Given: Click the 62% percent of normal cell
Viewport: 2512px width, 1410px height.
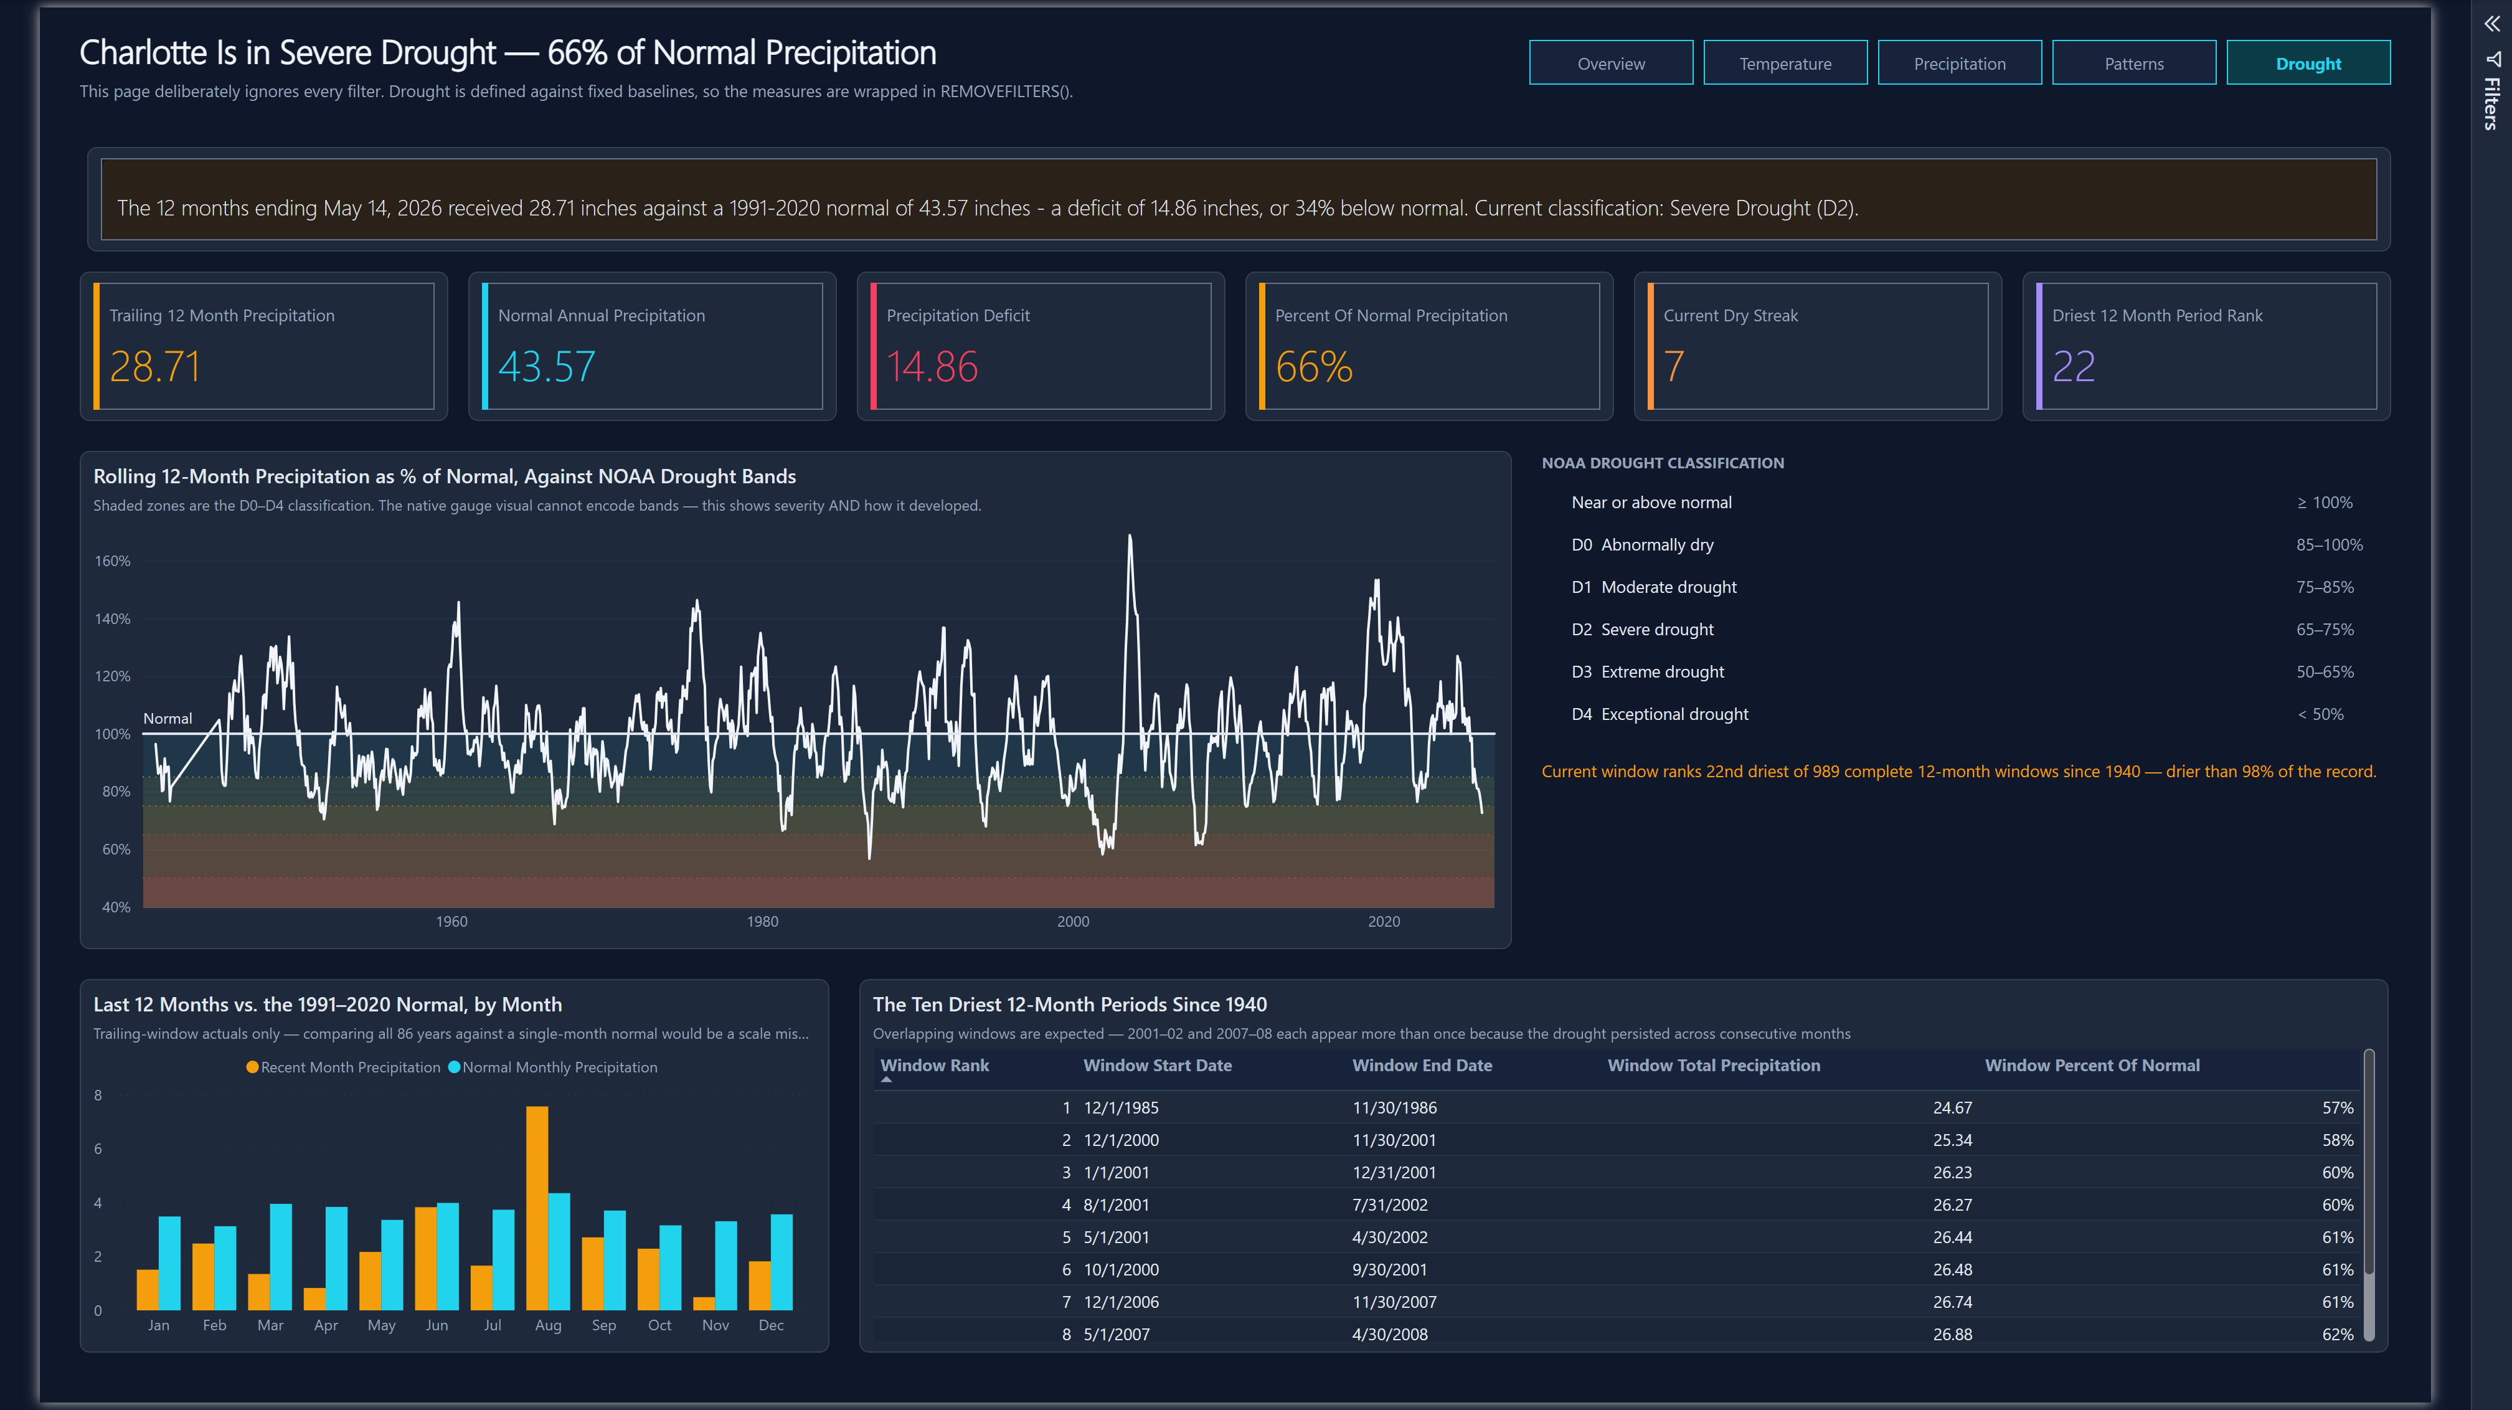Looking at the screenshot, I should pyautogui.click(x=2338, y=1334).
